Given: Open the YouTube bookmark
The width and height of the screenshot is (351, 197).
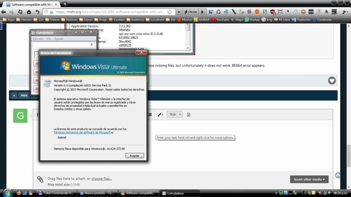Looking at the screenshot, I should 220,20.
